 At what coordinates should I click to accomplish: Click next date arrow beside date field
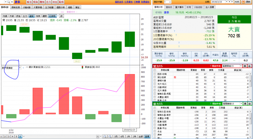click(x=232, y=2)
